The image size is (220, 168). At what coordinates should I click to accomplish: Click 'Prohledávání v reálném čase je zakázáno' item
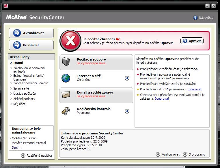169,69
